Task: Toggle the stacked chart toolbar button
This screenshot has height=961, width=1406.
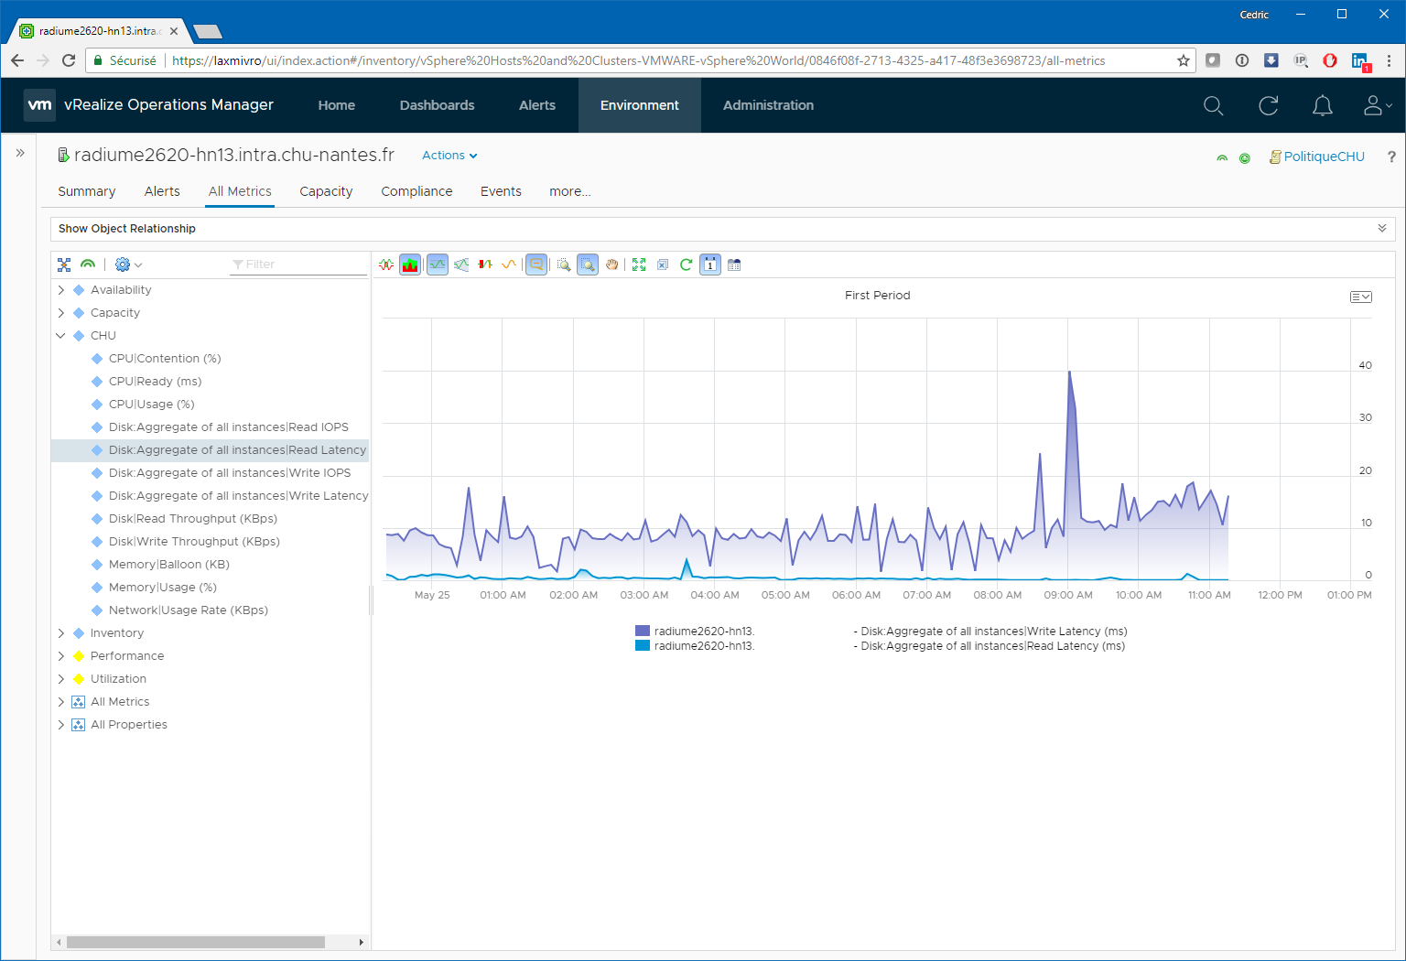Action: pos(410,265)
